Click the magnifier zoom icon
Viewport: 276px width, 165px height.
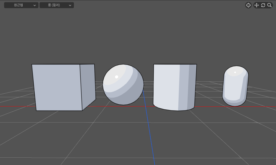(269, 5)
